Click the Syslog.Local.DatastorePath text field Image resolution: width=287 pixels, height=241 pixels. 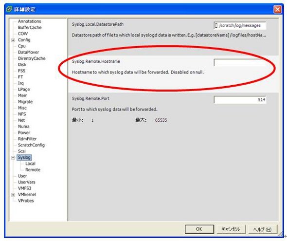[x=240, y=25]
